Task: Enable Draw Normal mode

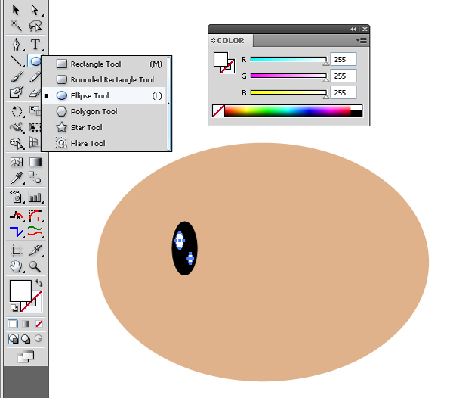Action: [x=14, y=339]
